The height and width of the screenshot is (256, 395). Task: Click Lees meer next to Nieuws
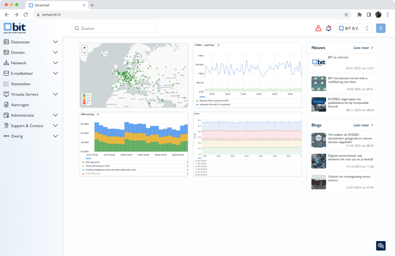363,48
